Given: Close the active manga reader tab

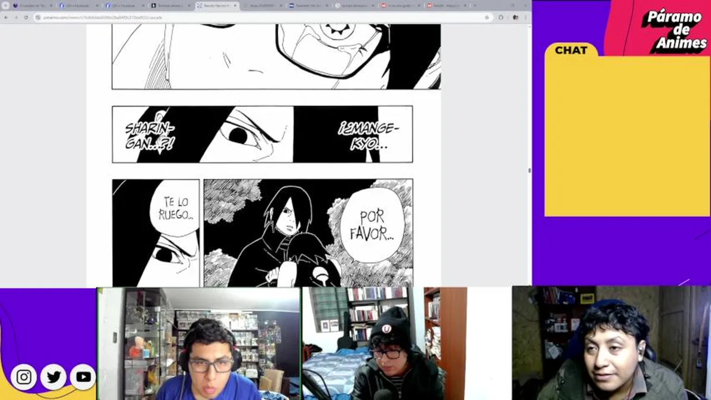Looking at the screenshot, I should [x=235, y=6].
